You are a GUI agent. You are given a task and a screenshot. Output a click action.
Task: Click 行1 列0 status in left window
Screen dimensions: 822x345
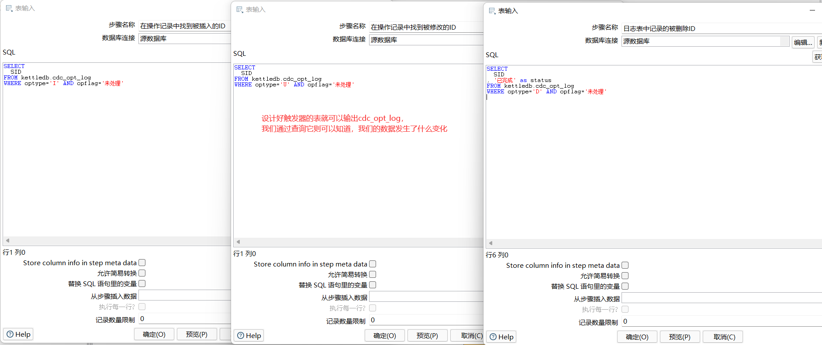14,252
